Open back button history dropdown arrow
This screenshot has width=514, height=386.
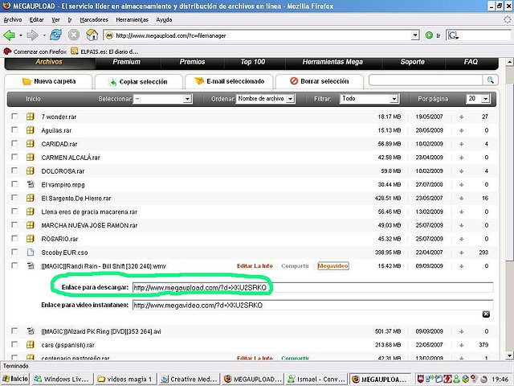click(20, 35)
